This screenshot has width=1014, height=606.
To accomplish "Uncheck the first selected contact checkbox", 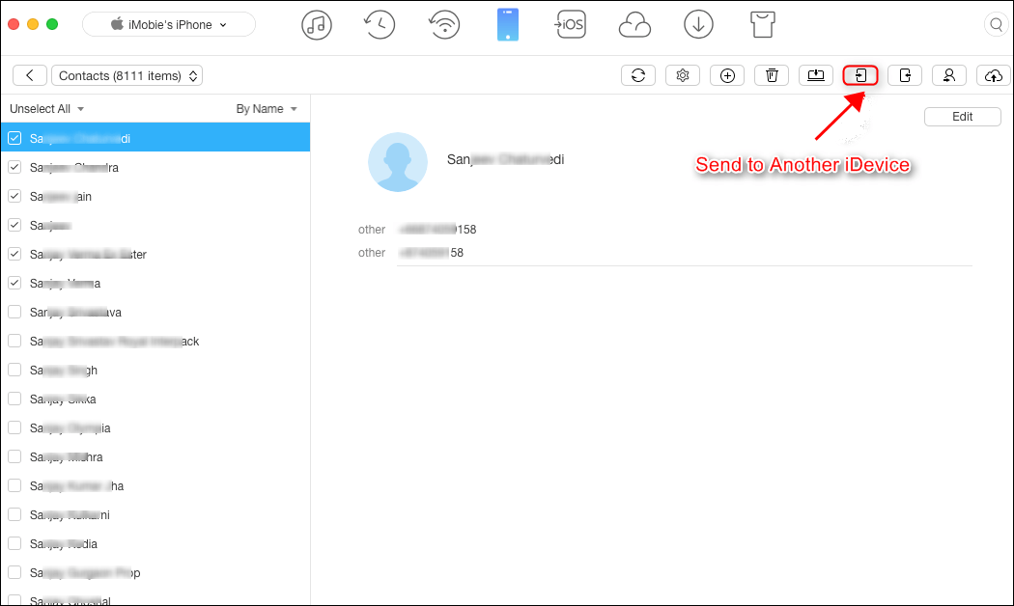I will pyautogui.click(x=14, y=138).
